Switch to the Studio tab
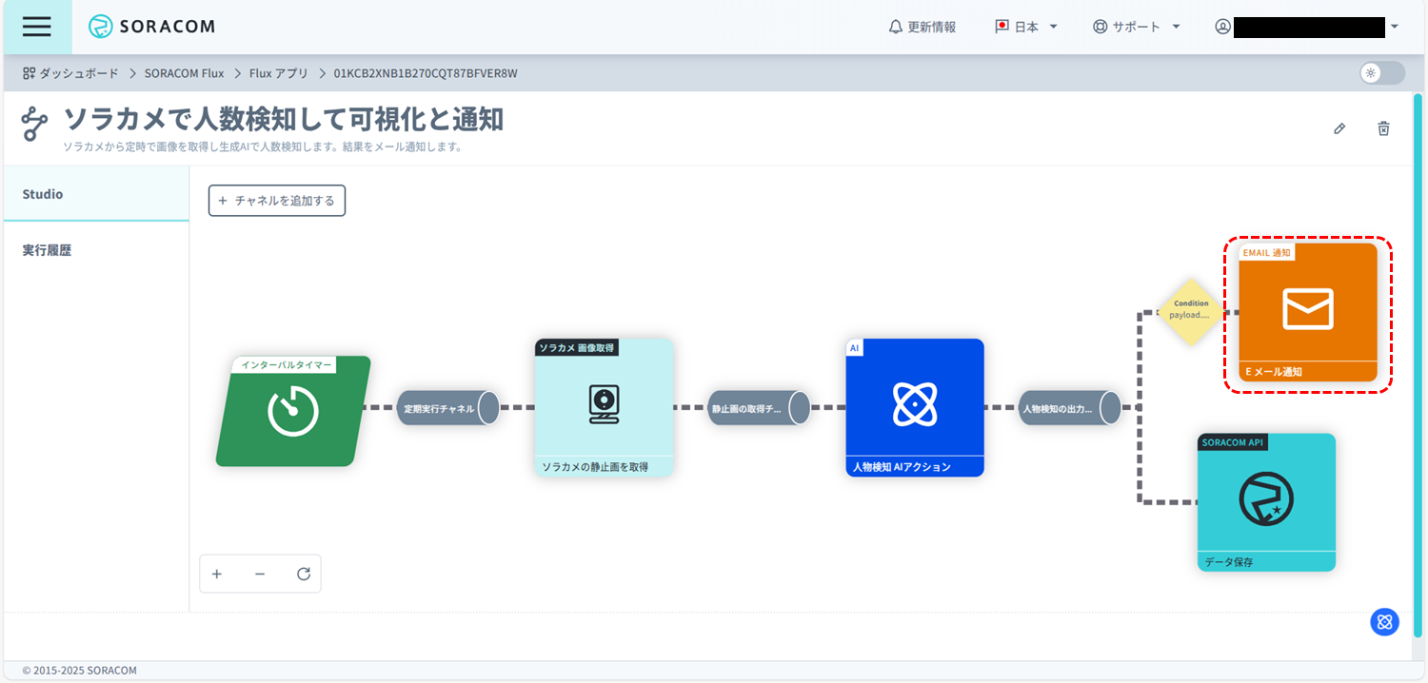This screenshot has width=1428, height=683. (96, 194)
